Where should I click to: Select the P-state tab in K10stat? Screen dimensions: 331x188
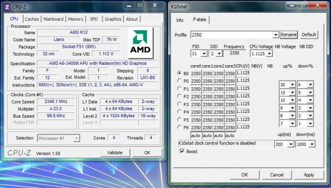coord(200,19)
